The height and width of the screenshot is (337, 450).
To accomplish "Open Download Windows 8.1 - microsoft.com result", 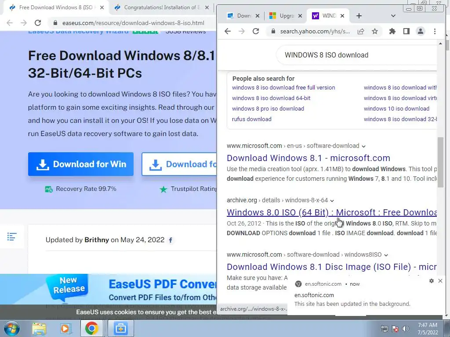I will (308, 158).
